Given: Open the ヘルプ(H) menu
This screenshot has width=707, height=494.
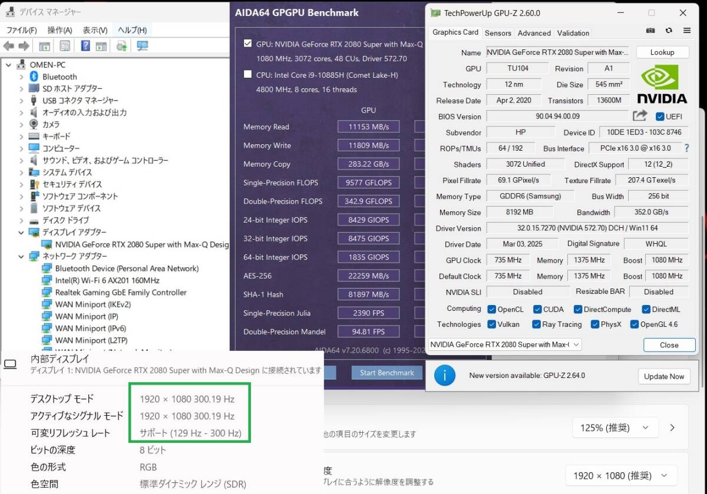Looking at the screenshot, I should (132, 30).
